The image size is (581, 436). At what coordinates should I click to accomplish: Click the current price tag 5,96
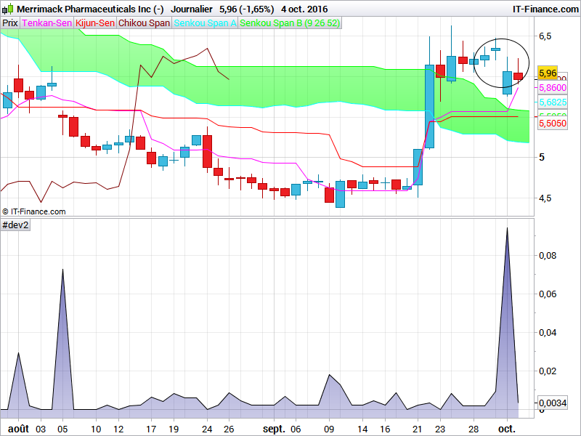point(548,73)
